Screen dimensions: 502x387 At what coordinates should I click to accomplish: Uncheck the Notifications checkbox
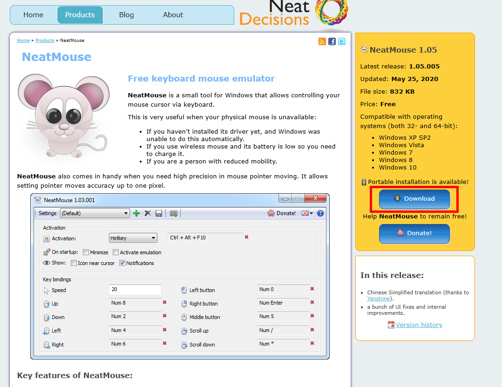point(122,263)
